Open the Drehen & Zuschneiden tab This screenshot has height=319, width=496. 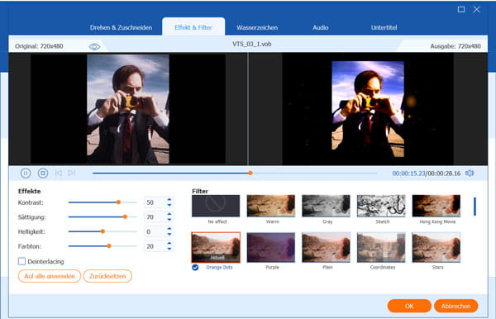(x=121, y=27)
